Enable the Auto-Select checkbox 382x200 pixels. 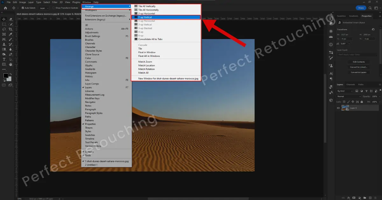pos(22,8)
